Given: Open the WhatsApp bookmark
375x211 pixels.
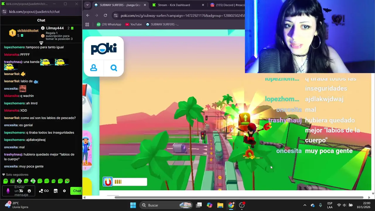Looking at the screenshot, I should point(109,24).
